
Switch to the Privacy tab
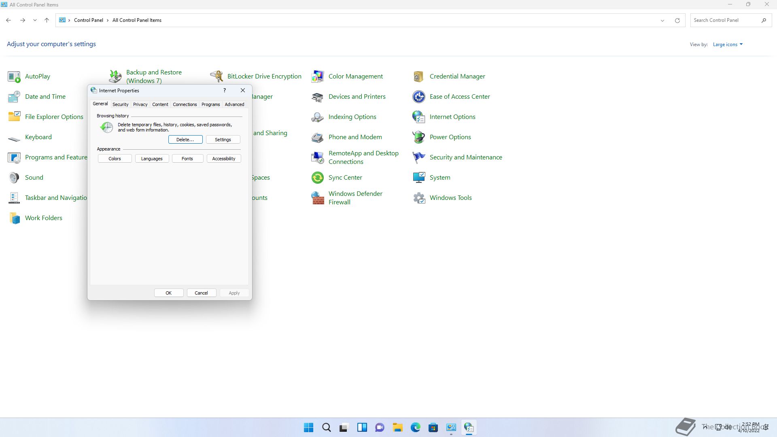[140, 104]
